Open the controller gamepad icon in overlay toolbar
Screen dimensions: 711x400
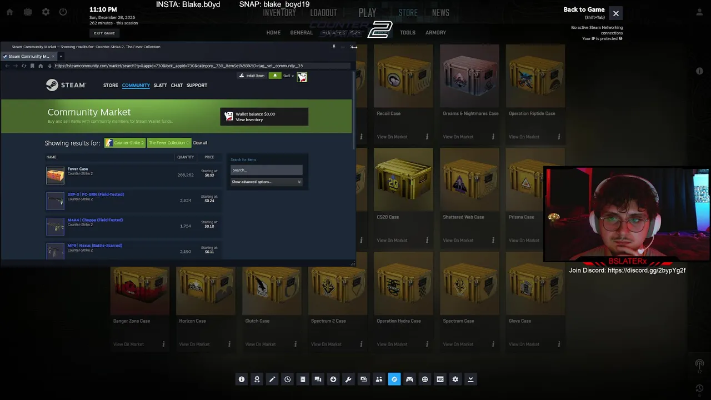point(409,379)
